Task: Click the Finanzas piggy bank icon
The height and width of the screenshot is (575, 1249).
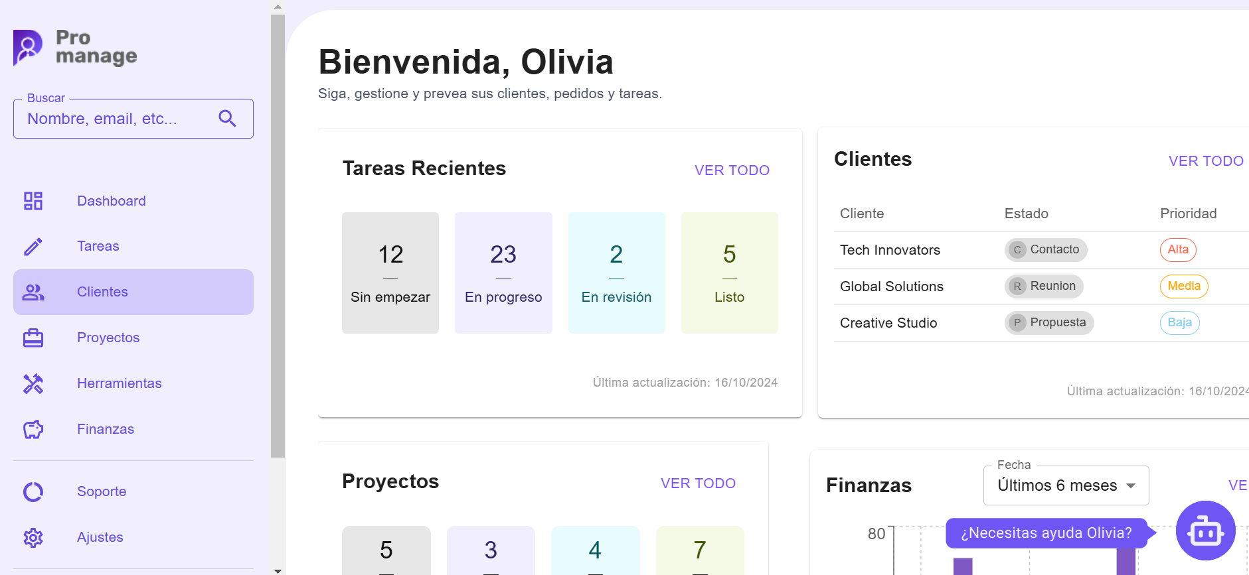Action: point(33,430)
